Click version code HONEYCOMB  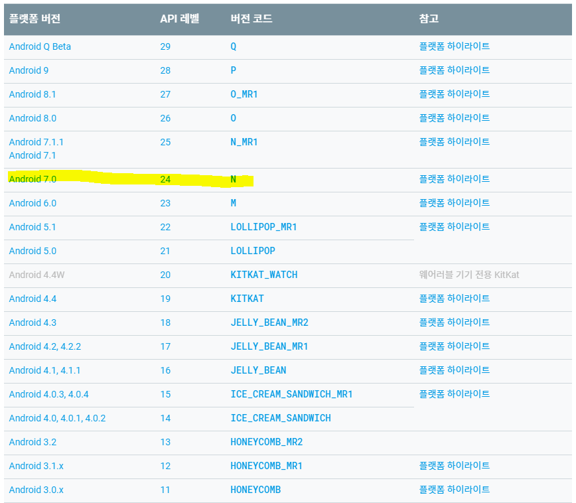point(255,490)
